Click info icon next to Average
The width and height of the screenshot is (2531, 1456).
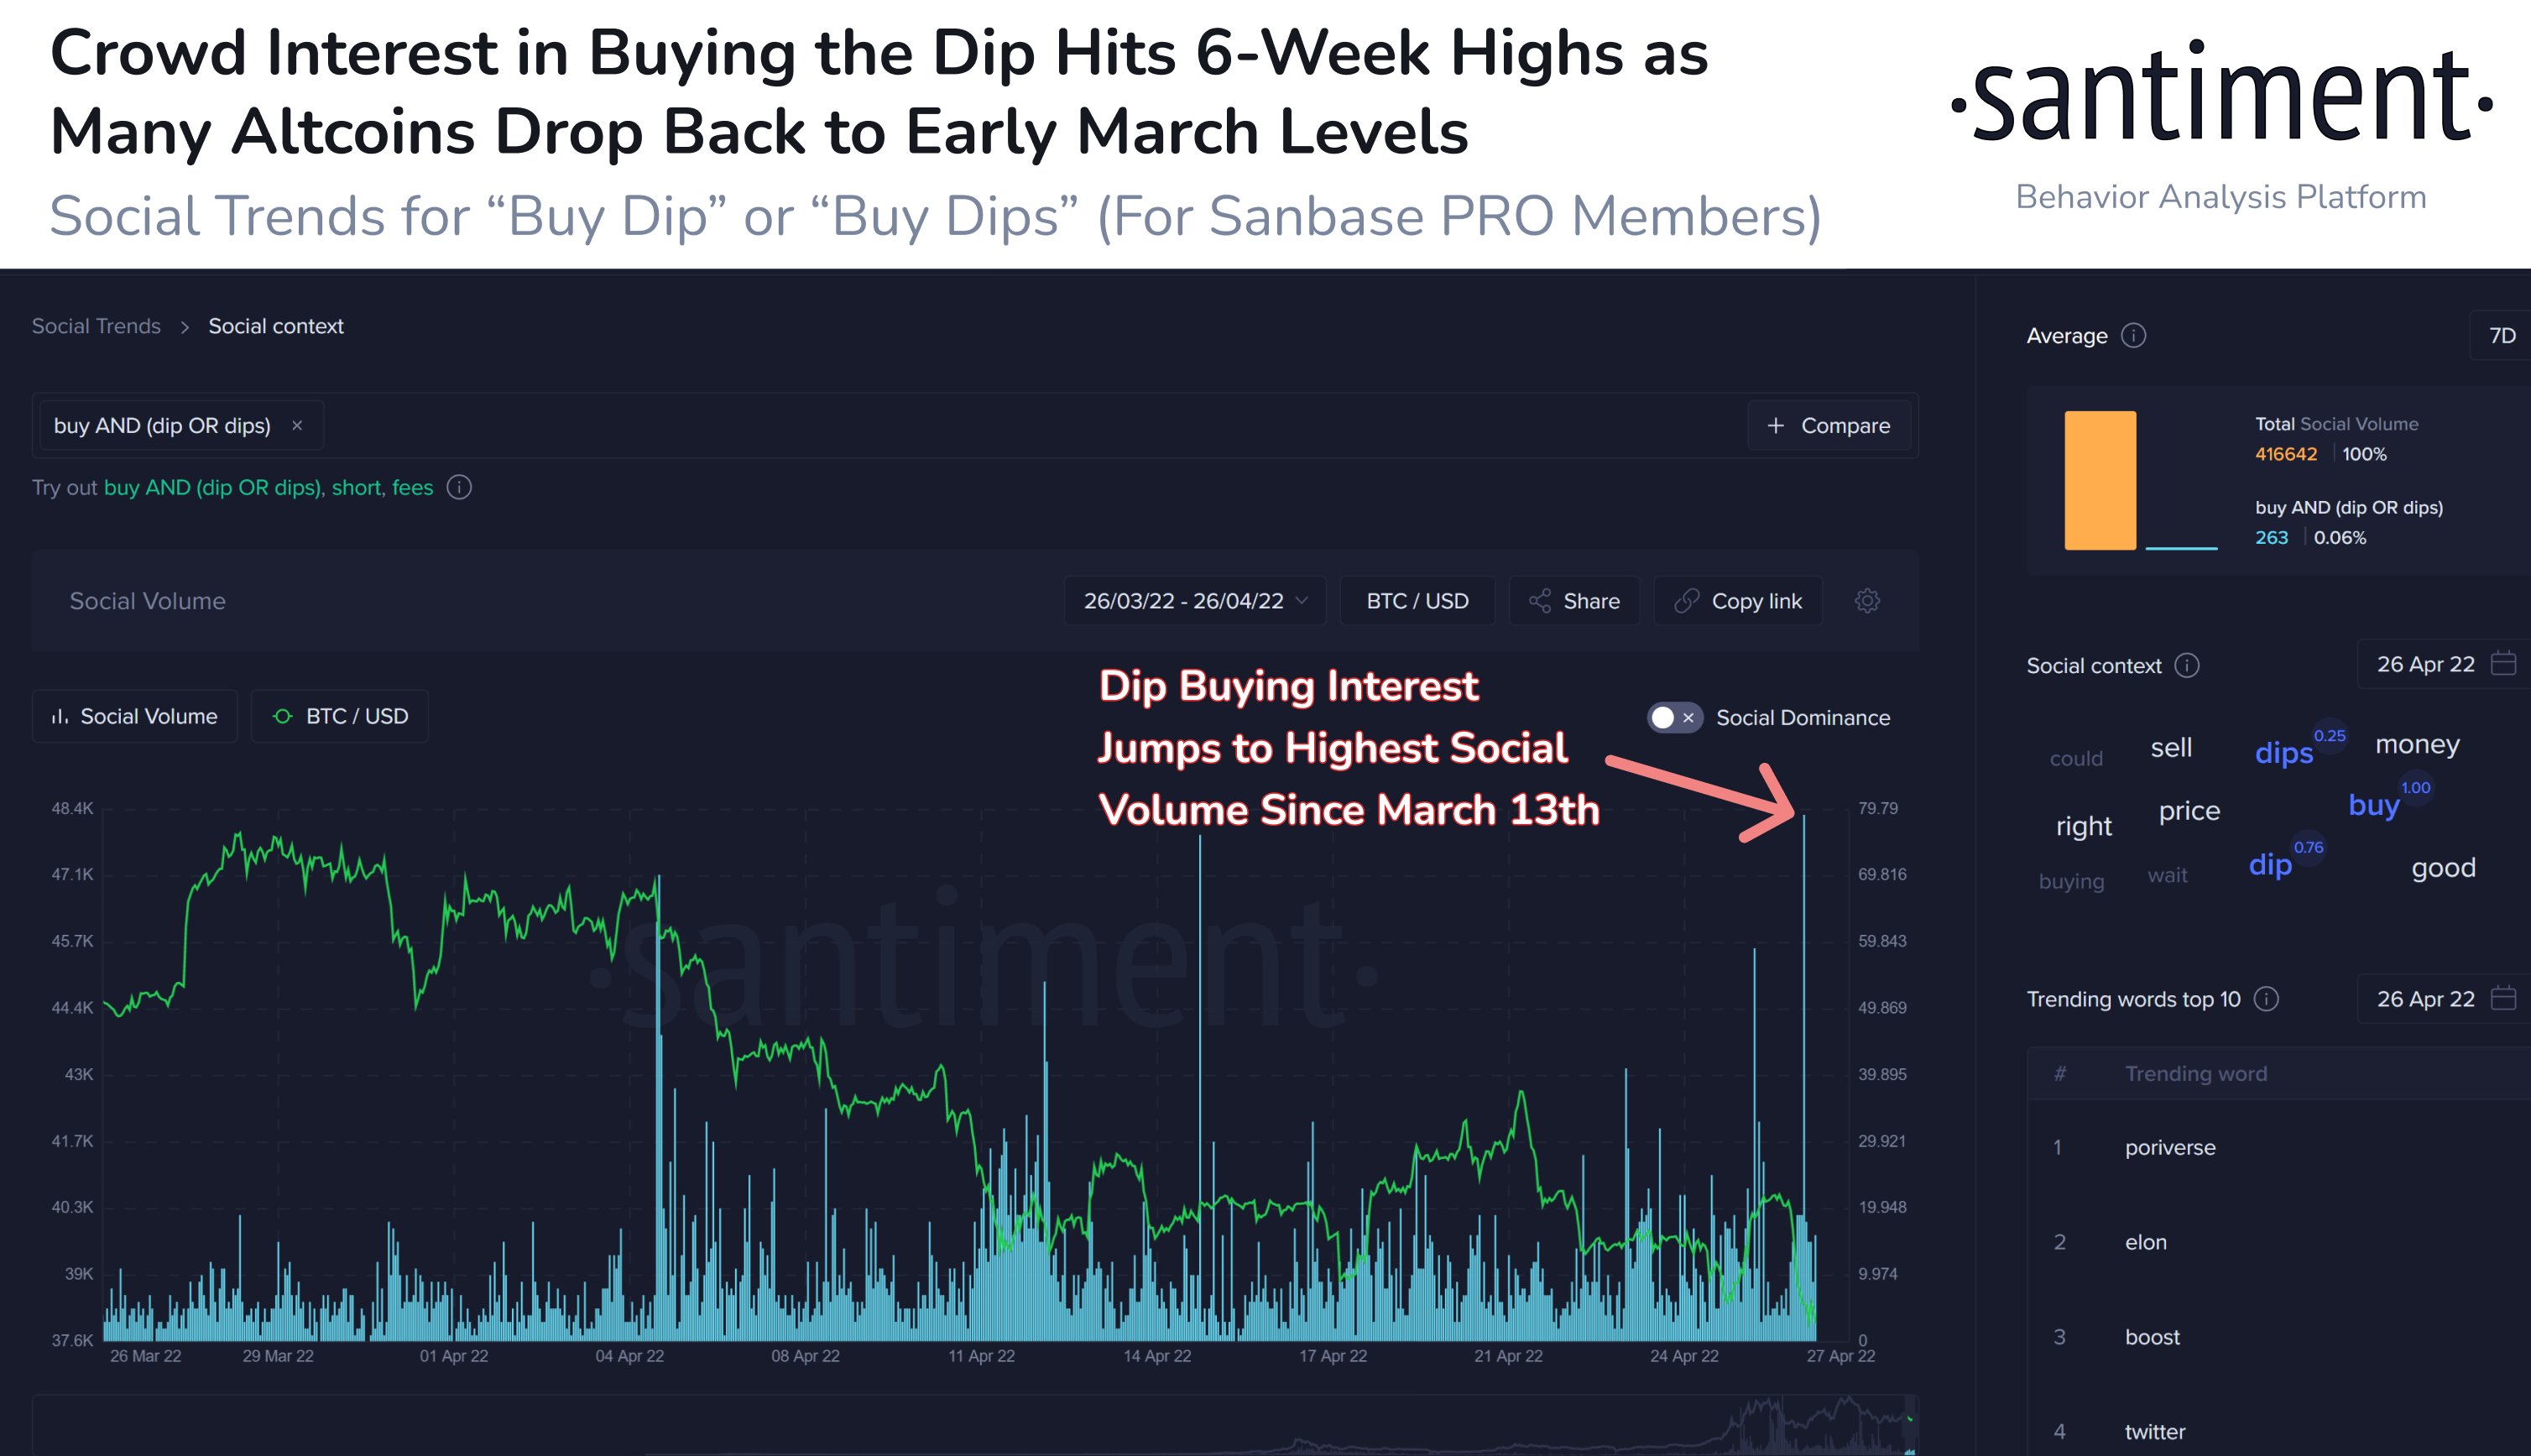[x=2133, y=336]
